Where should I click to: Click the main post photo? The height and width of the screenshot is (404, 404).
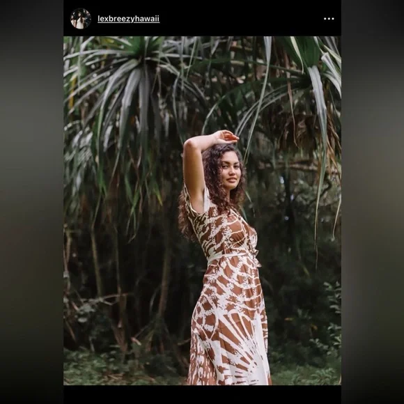202,210
